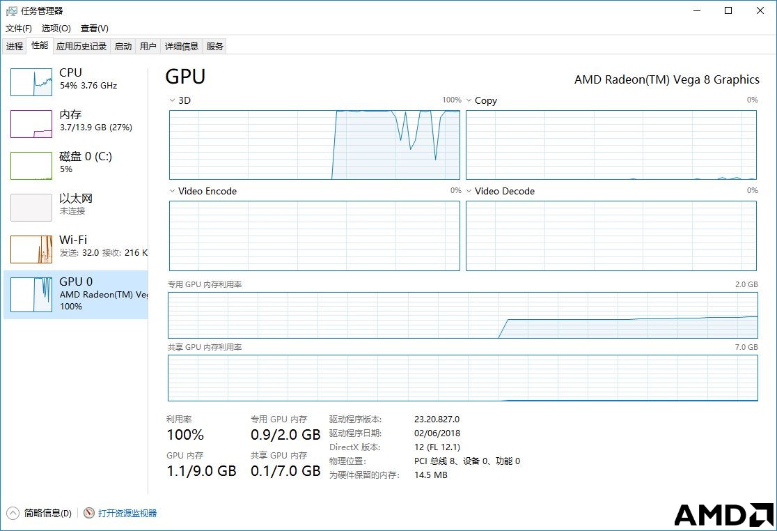Image resolution: width=777 pixels, height=531 pixels.
Task: Switch to the 用户 tab
Action: (148, 46)
